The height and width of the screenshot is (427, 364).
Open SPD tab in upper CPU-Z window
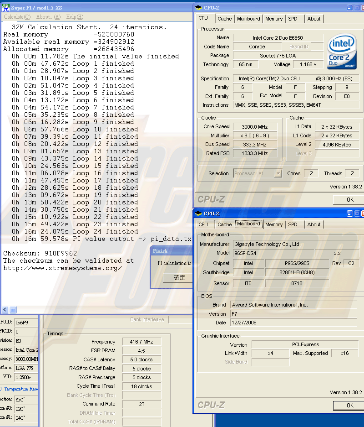(x=293, y=19)
